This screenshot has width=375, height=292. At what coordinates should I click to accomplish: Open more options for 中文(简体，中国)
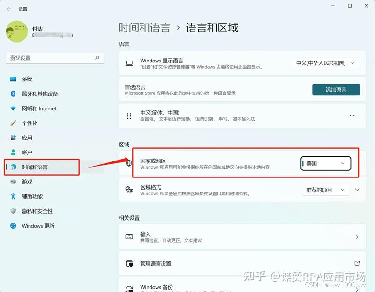click(352, 116)
